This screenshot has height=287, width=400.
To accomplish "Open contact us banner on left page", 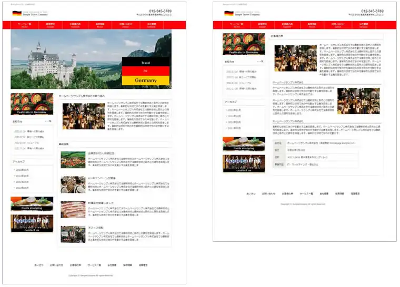I will 32,223.
